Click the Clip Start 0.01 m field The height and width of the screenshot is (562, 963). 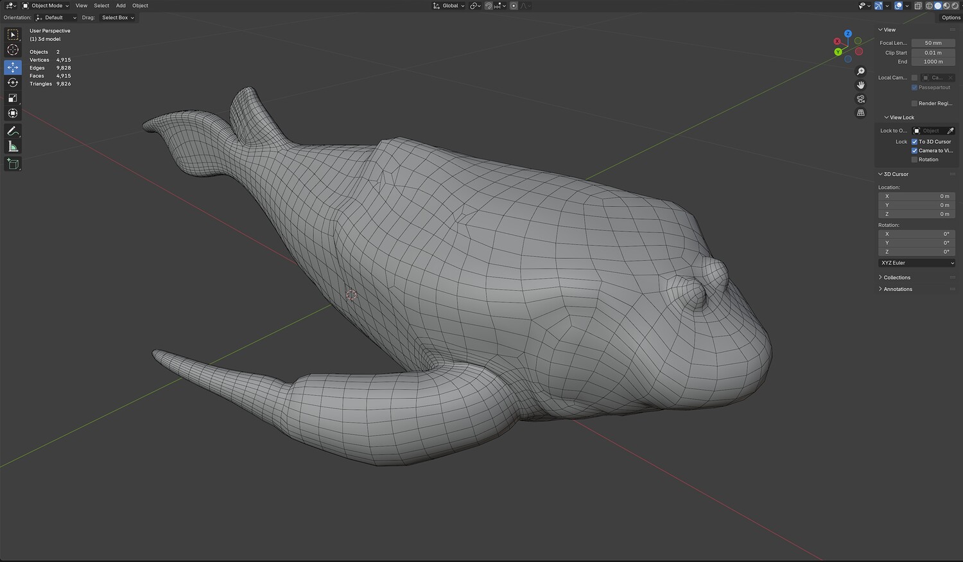pyautogui.click(x=933, y=53)
